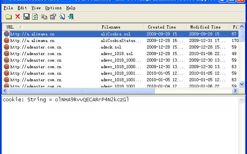Sort by Created Time column header
247x154 pixels.
click(166, 27)
